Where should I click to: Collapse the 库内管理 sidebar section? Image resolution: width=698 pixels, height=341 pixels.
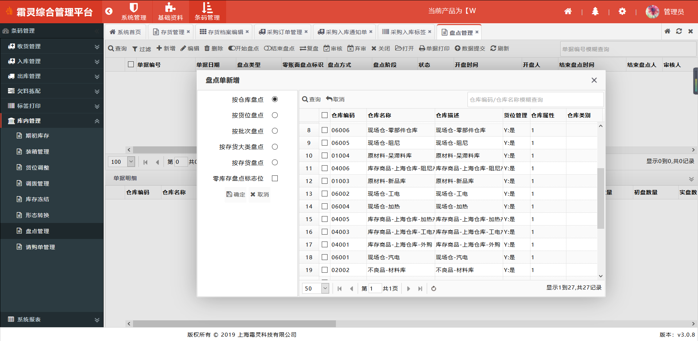[x=97, y=121]
